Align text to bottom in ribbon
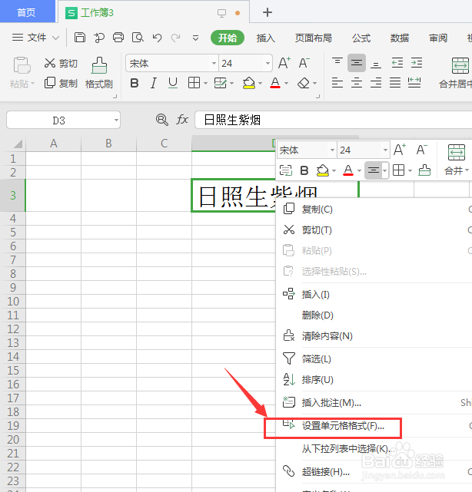Viewport: 472px width, 492px height. [x=376, y=64]
